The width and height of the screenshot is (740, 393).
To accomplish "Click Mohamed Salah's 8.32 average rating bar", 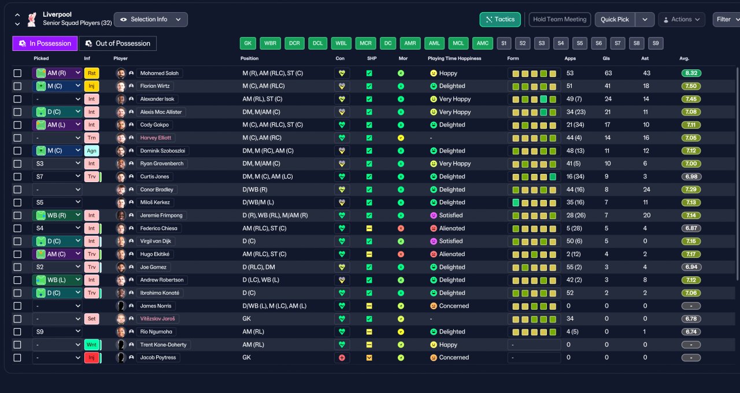I will (691, 73).
